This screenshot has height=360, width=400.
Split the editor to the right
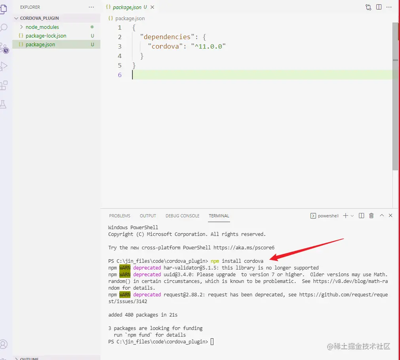pyautogui.click(x=379, y=7)
